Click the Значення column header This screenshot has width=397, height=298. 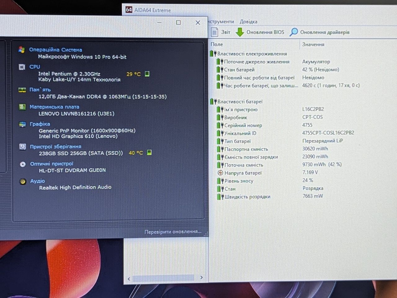(x=313, y=44)
